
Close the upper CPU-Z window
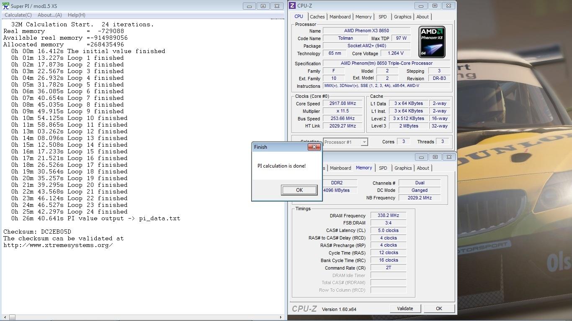(448, 5)
